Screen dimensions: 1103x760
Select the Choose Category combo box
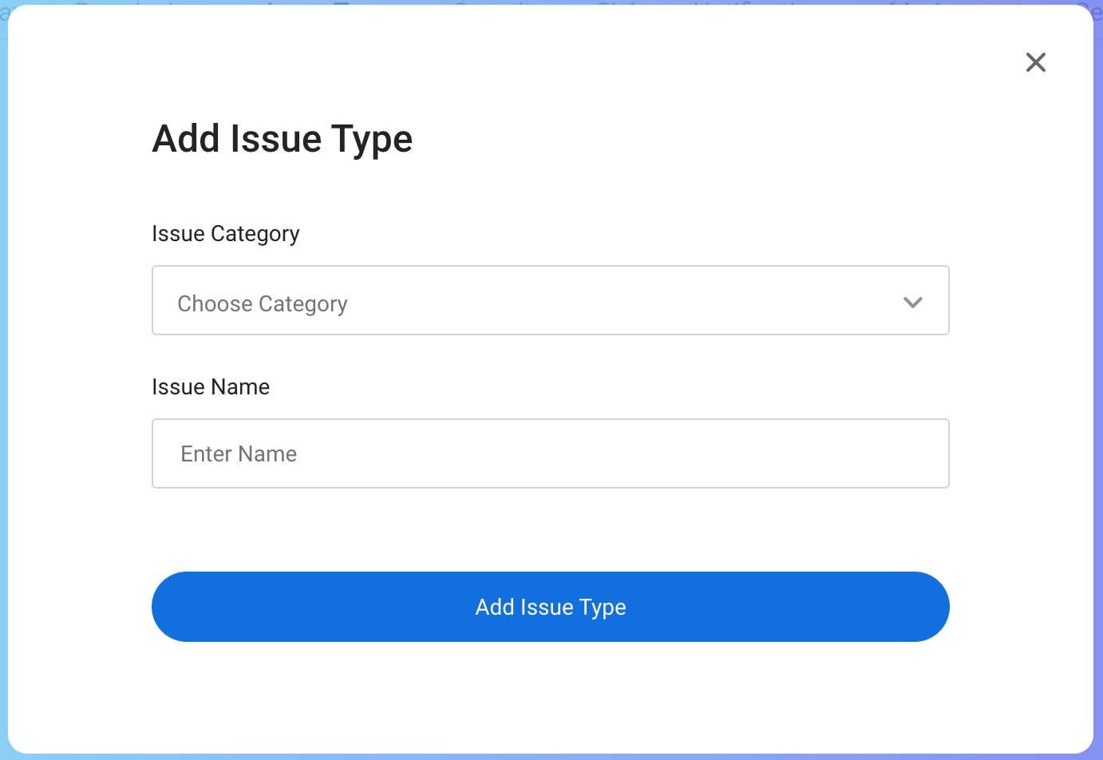[550, 300]
